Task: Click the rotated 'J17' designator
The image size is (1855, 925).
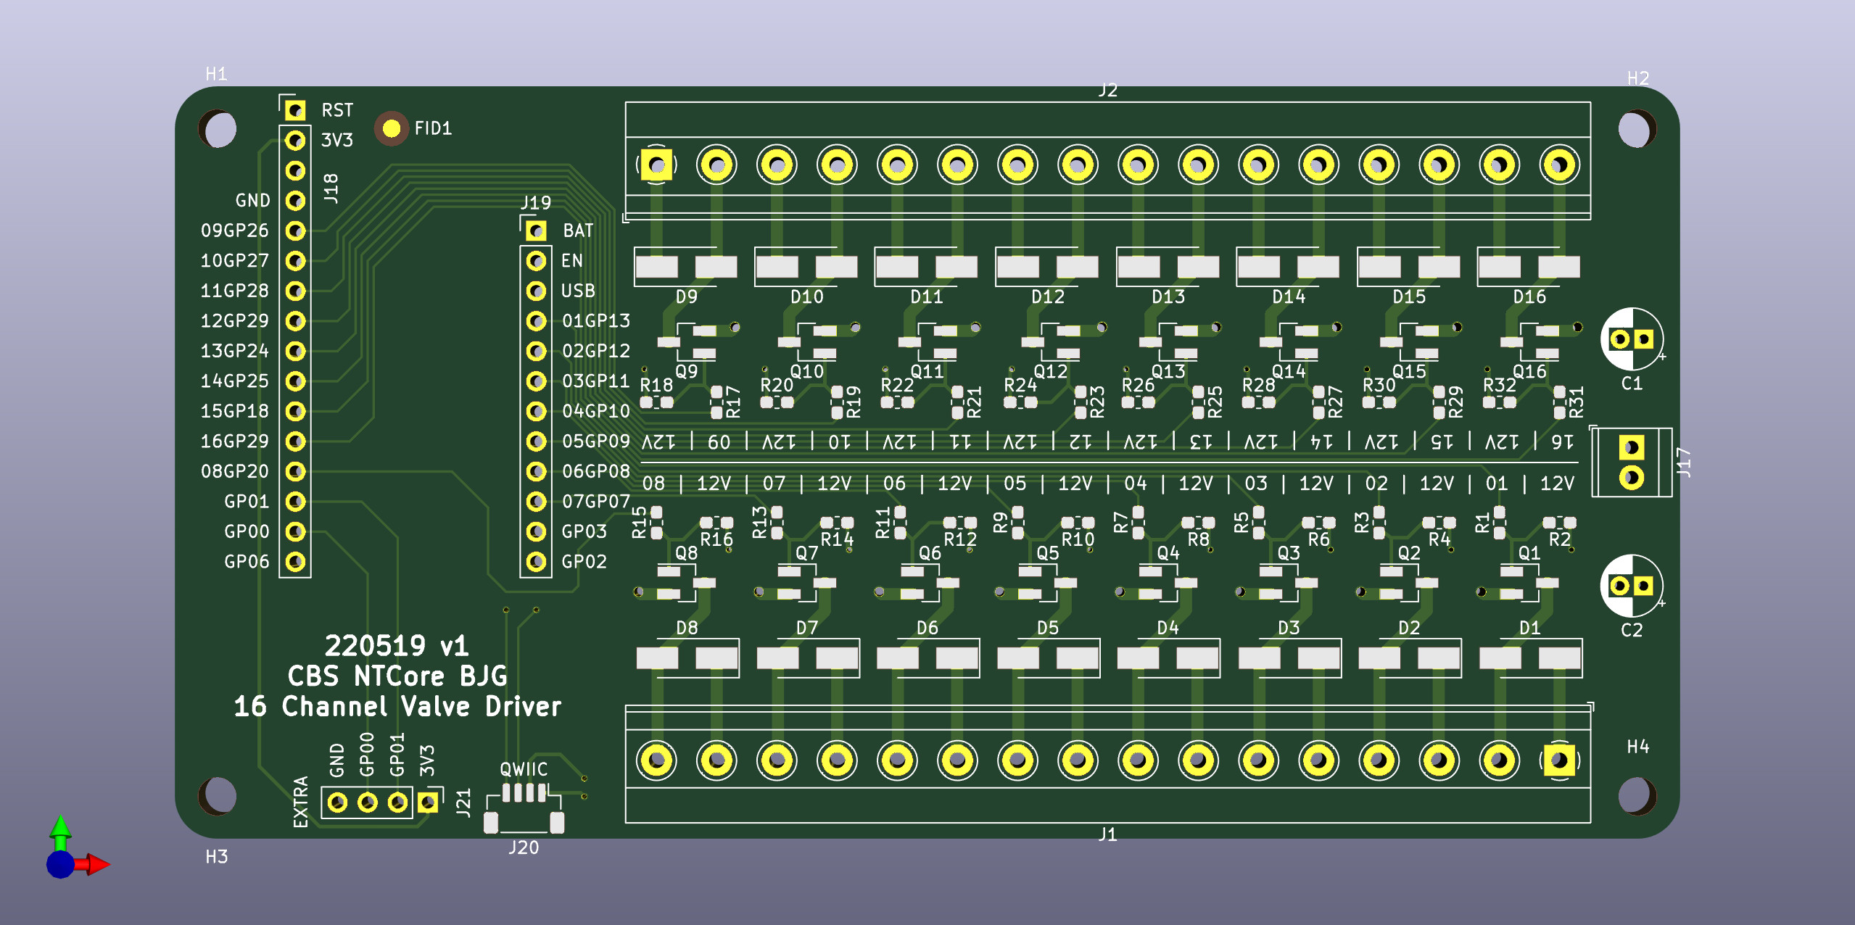Action: [x=1684, y=462]
